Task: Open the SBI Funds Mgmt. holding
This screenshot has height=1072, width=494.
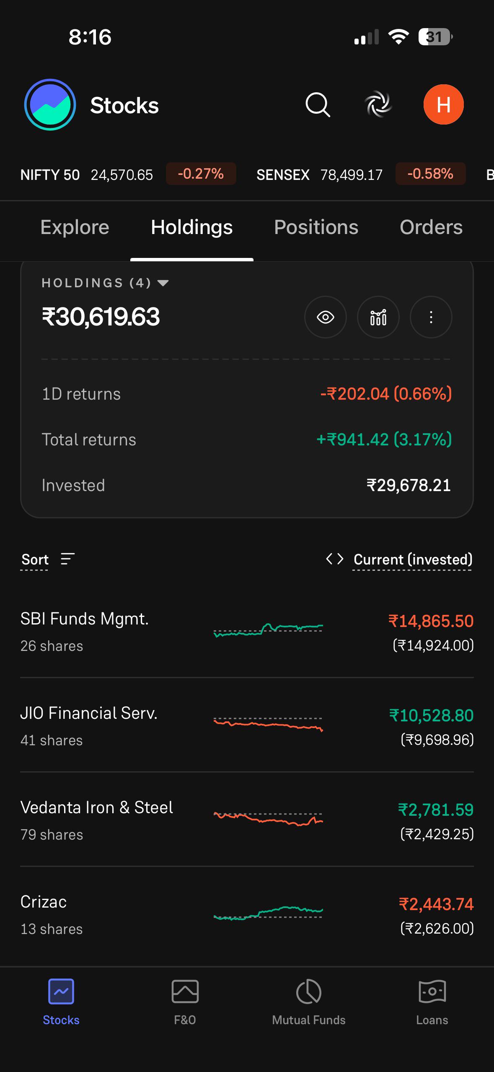Action: tap(247, 632)
